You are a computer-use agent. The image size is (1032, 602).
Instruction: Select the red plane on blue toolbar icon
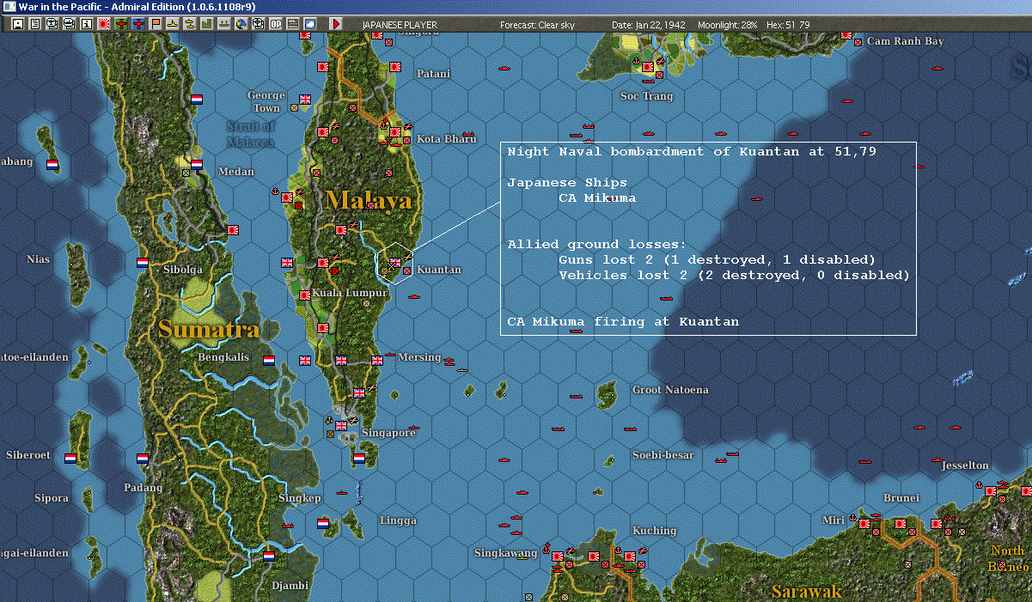point(138,24)
